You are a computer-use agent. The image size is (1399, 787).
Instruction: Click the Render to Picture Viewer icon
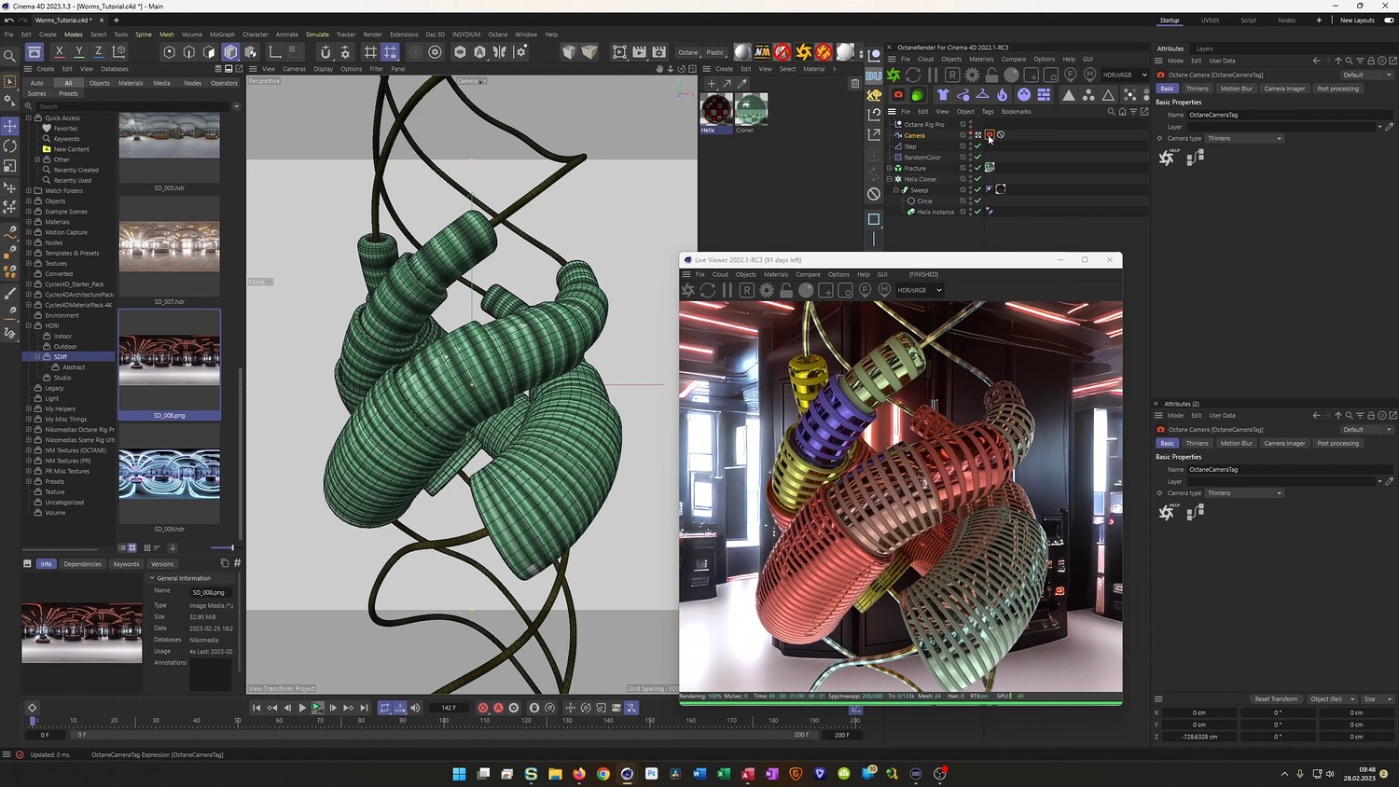pyautogui.click(x=639, y=52)
